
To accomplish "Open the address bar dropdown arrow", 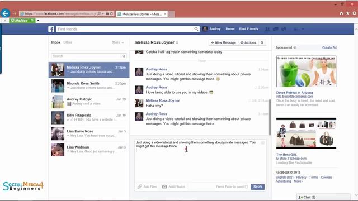I will 103,13.
